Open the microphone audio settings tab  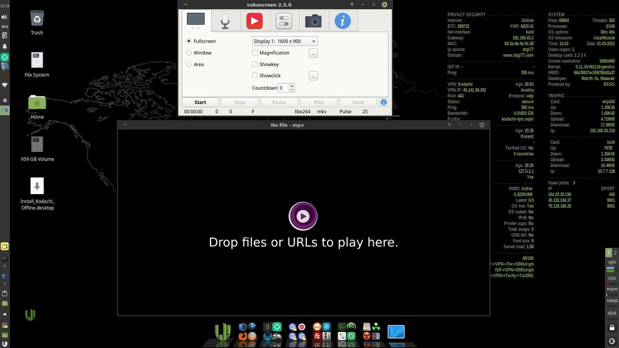tap(225, 21)
